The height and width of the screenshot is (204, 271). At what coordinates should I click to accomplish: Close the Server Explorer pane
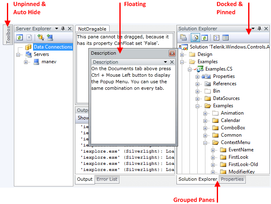point(70,29)
